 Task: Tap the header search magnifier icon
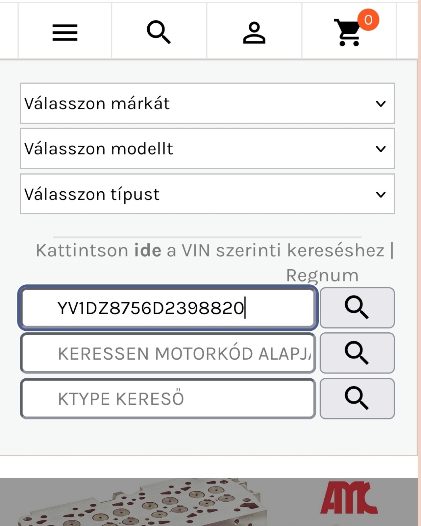point(159,32)
